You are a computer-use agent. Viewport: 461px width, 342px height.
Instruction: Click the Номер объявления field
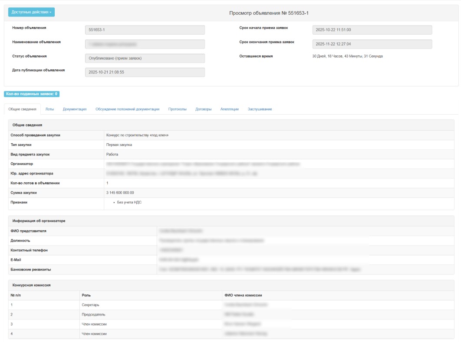coord(145,30)
